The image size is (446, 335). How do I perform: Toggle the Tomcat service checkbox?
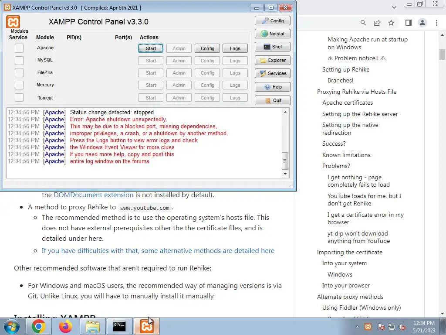pos(19,97)
